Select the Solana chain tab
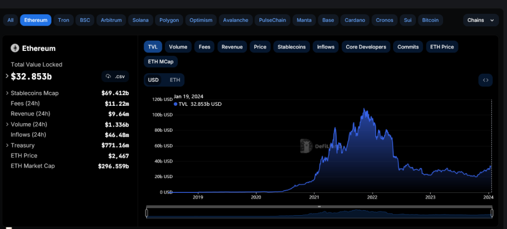507x229 pixels. coord(140,20)
